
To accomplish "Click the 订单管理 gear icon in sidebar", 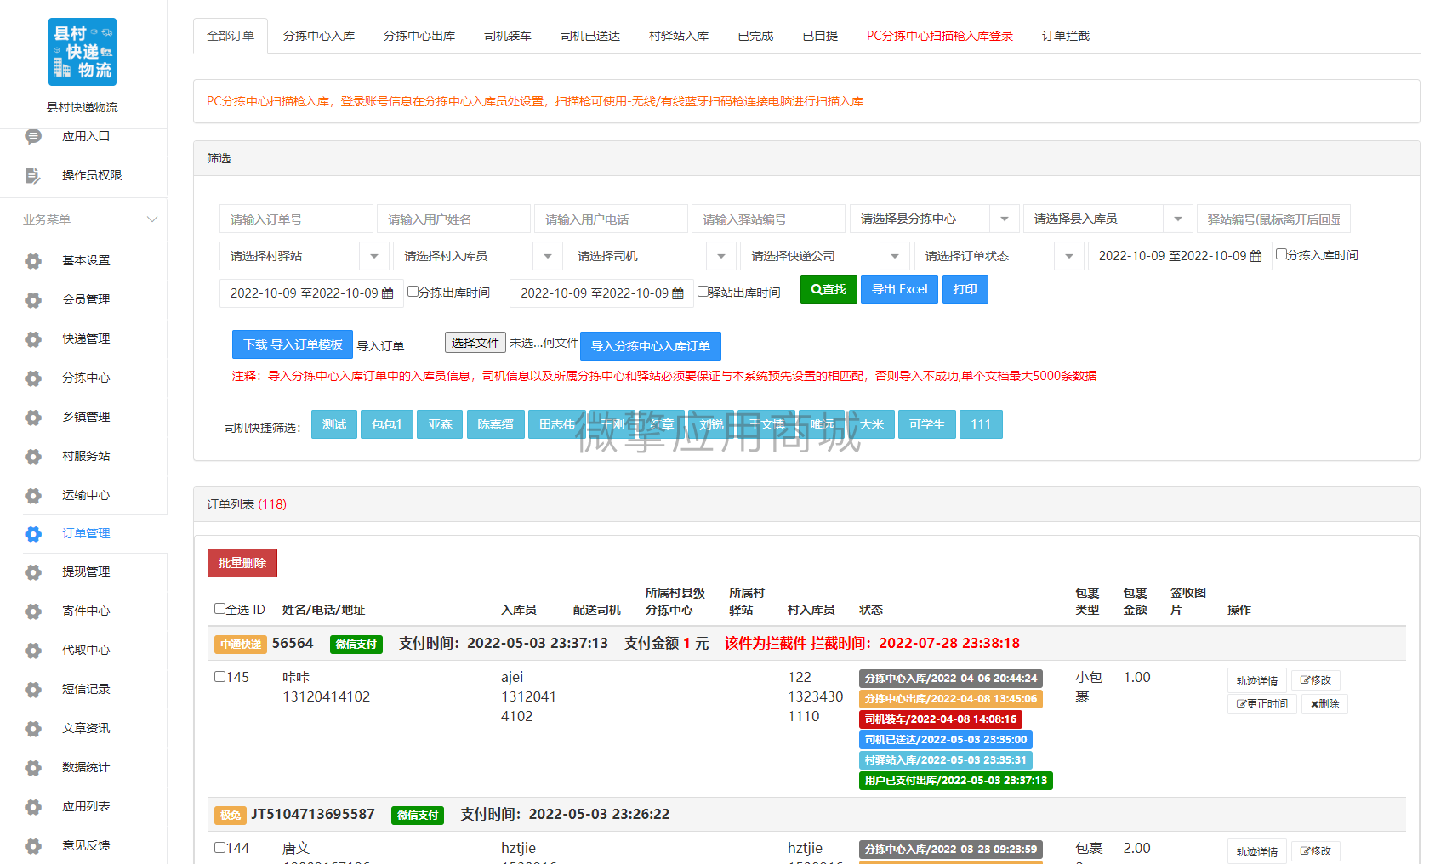I will [x=33, y=534].
